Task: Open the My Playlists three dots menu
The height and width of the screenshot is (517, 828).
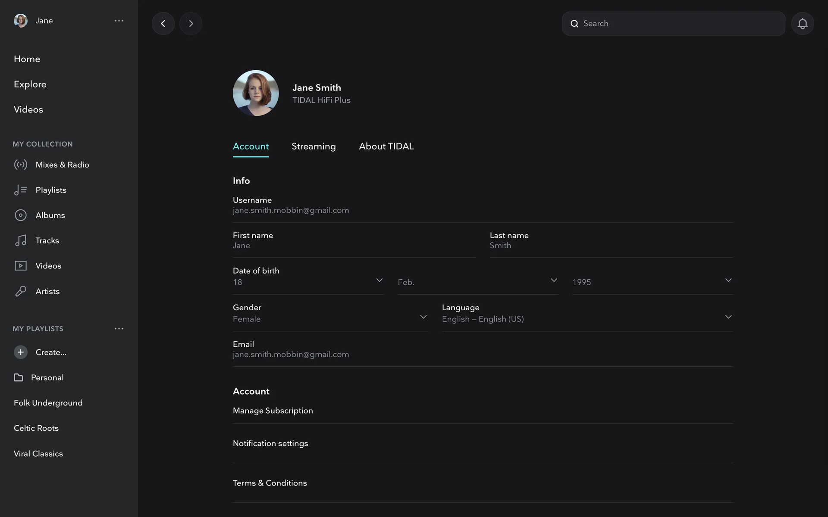Action: pos(119,329)
